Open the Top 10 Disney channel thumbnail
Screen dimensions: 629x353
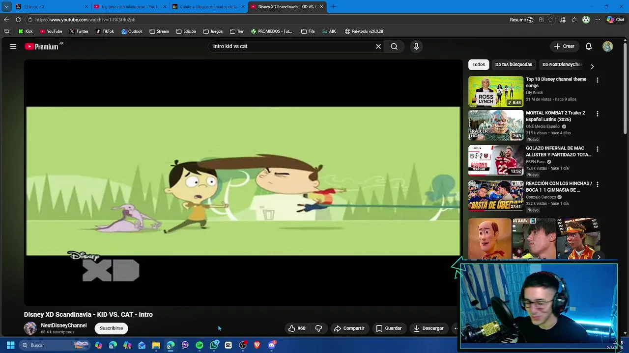pyautogui.click(x=496, y=91)
